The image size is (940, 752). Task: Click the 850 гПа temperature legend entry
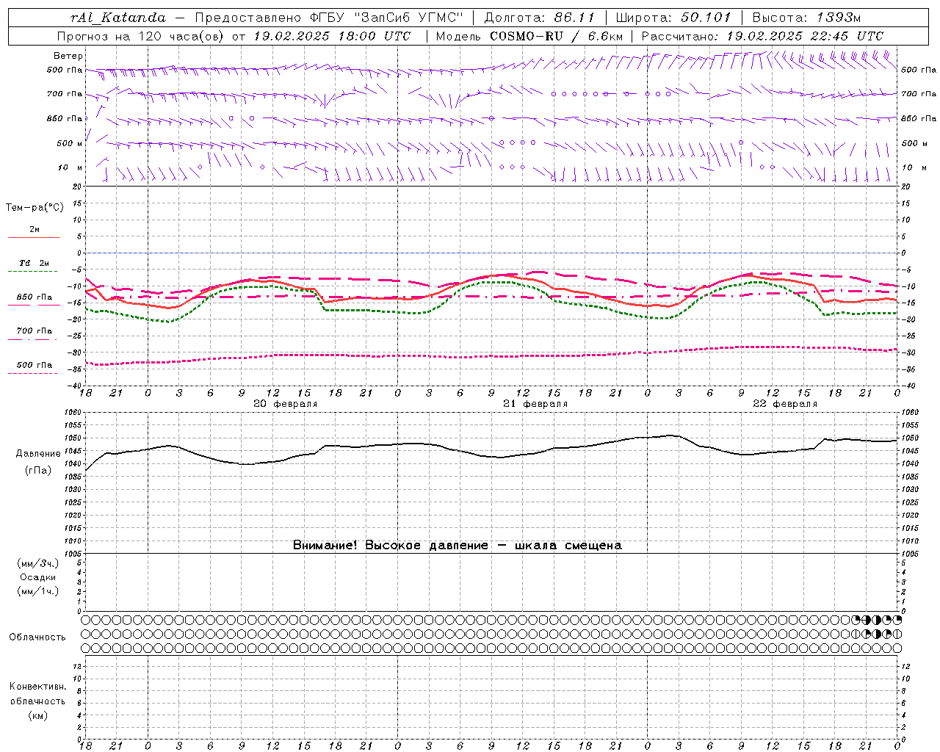(x=35, y=297)
